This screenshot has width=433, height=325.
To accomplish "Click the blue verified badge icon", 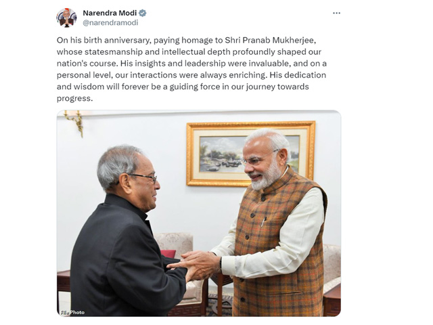I will (143, 13).
